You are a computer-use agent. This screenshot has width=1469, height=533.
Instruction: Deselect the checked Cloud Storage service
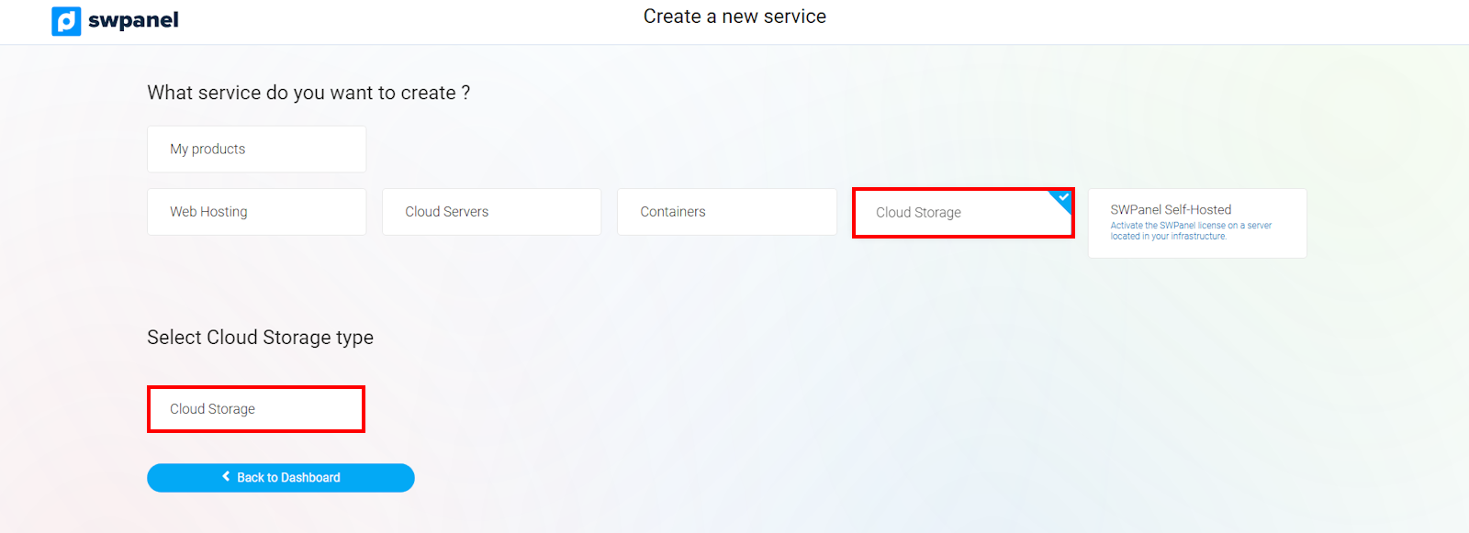coord(962,213)
